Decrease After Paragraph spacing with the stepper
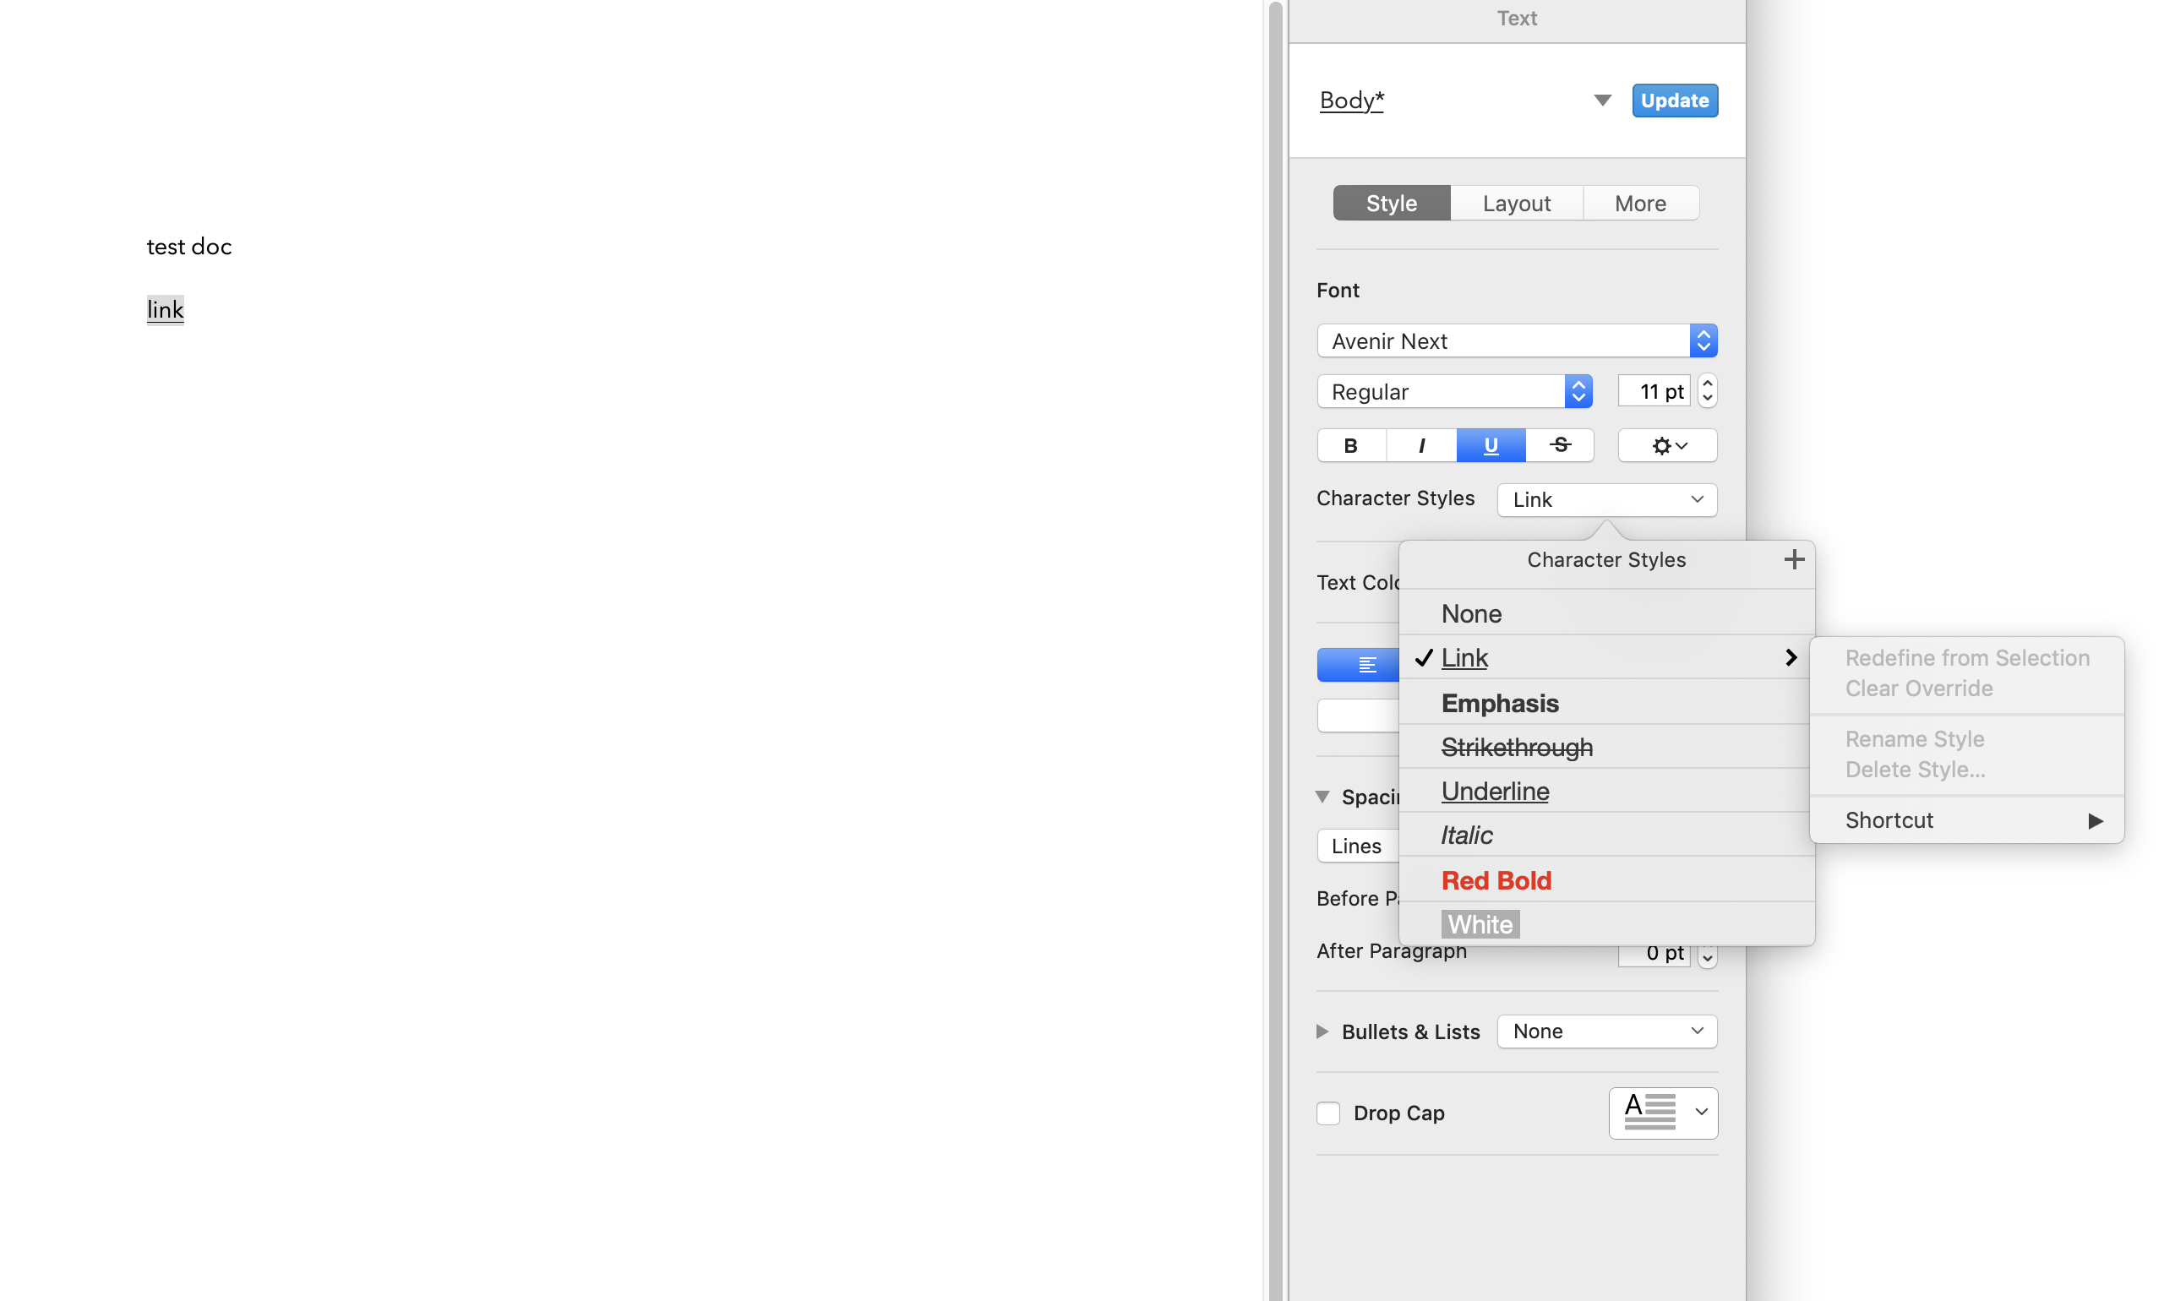Image resolution: width=2175 pixels, height=1301 pixels. (1707, 959)
